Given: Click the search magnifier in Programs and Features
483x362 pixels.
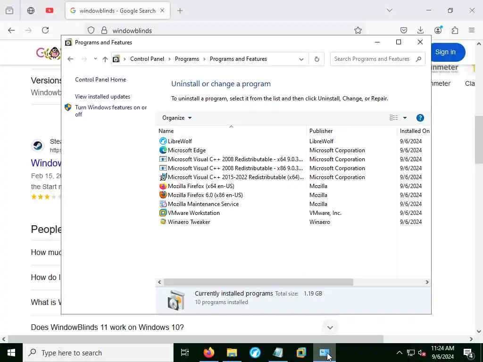Looking at the screenshot, I should [418, 59].
